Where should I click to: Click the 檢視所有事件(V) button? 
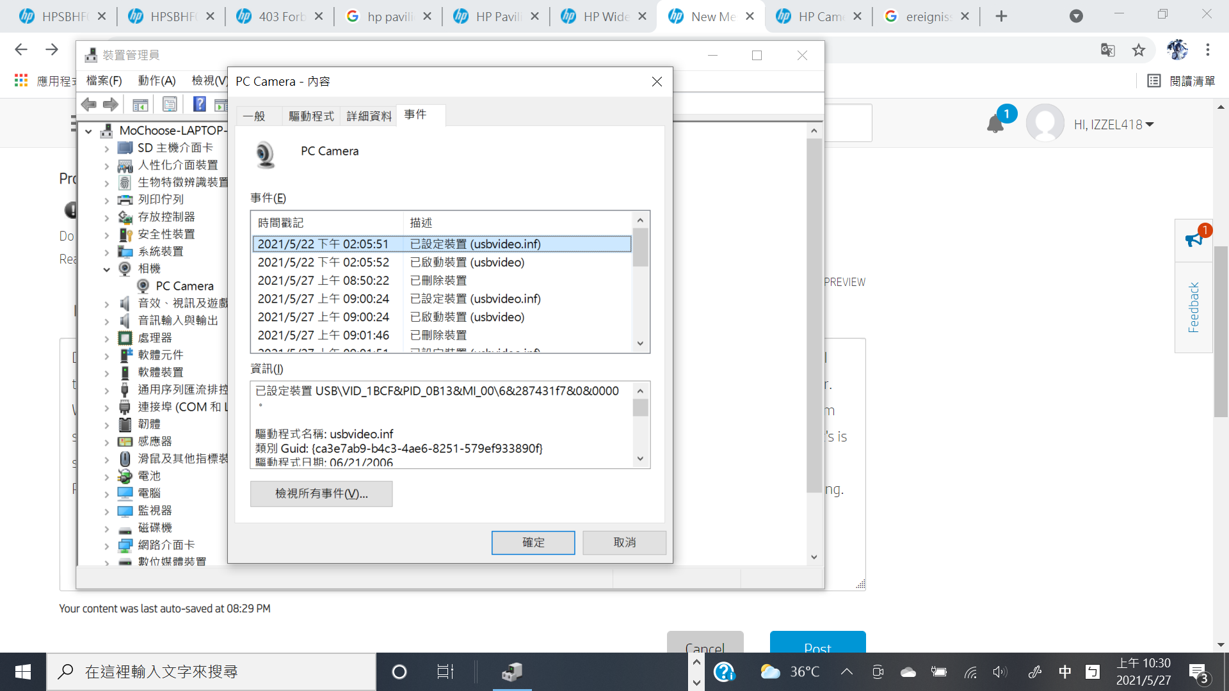coord(321,493)
